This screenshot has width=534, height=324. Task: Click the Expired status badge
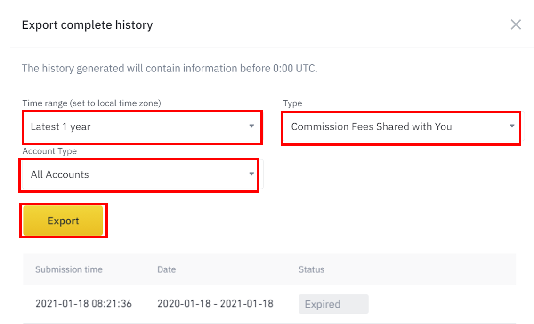coord(333,304)
